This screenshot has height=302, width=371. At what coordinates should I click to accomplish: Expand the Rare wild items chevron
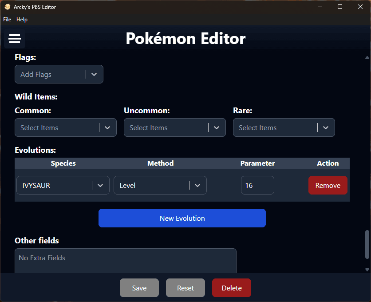pyautogui.click(x=326, y=127)
